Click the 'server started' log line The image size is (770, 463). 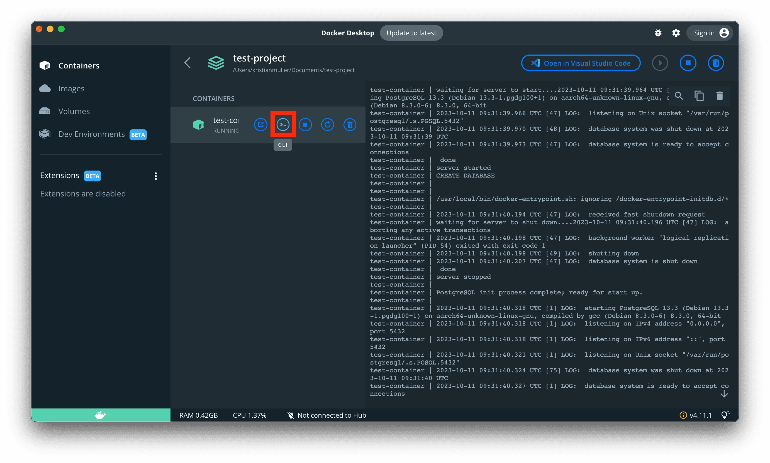[x=463, y=168]
